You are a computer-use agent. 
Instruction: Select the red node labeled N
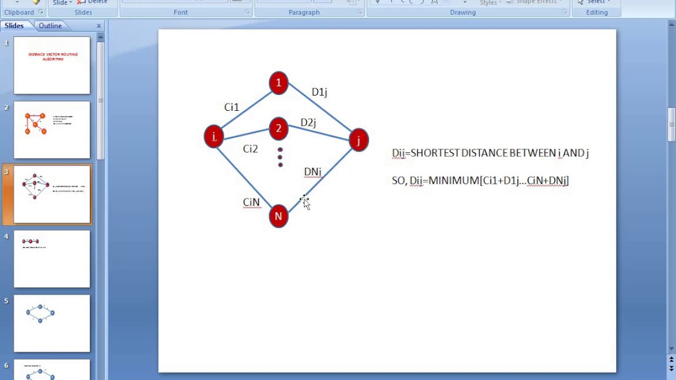pos(278,216)
